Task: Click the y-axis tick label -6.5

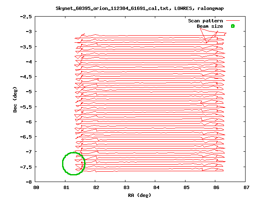Action: pyautogui.click(x=26, y=137)
